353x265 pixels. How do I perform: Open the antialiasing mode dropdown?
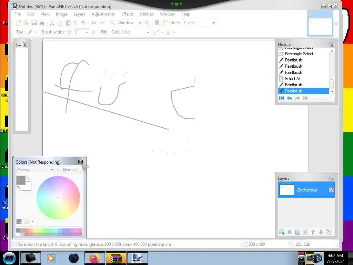pyautogui.click(x=159, y=32)
